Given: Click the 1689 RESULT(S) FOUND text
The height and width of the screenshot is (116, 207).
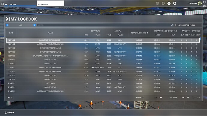Looking at the screenshot, I should pyautogui.click(x=186, y=25).
